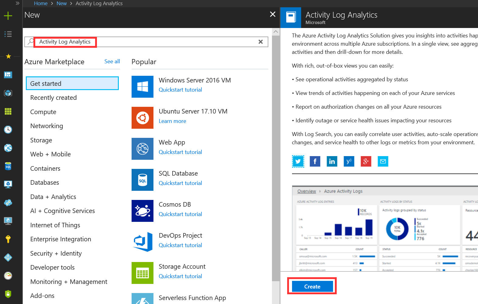478x304 pixels.
Task: Share via Facebook icon
Action: [x=315, y=161]
